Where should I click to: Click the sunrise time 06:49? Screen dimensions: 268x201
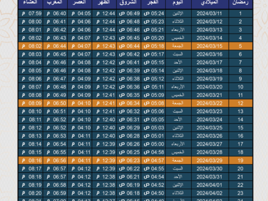click(x=129, y=13)
